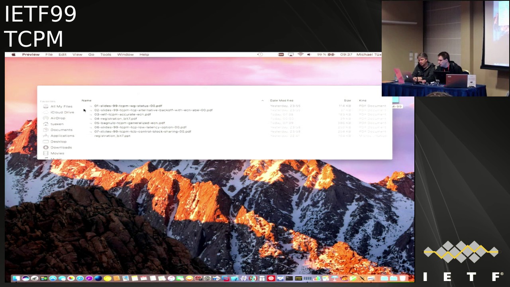Open iCloud Drive in sidebar

click(62, 112)
